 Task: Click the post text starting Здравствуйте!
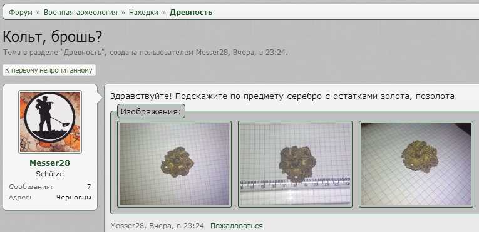tap(282, 96)
